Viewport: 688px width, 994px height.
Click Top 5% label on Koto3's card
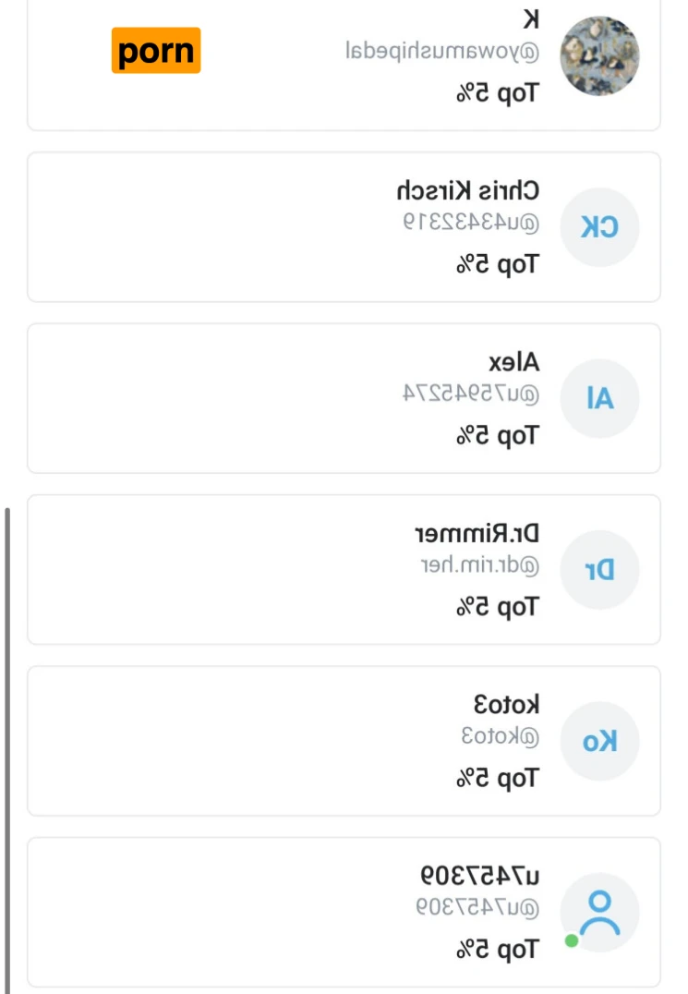click(496, 779)
